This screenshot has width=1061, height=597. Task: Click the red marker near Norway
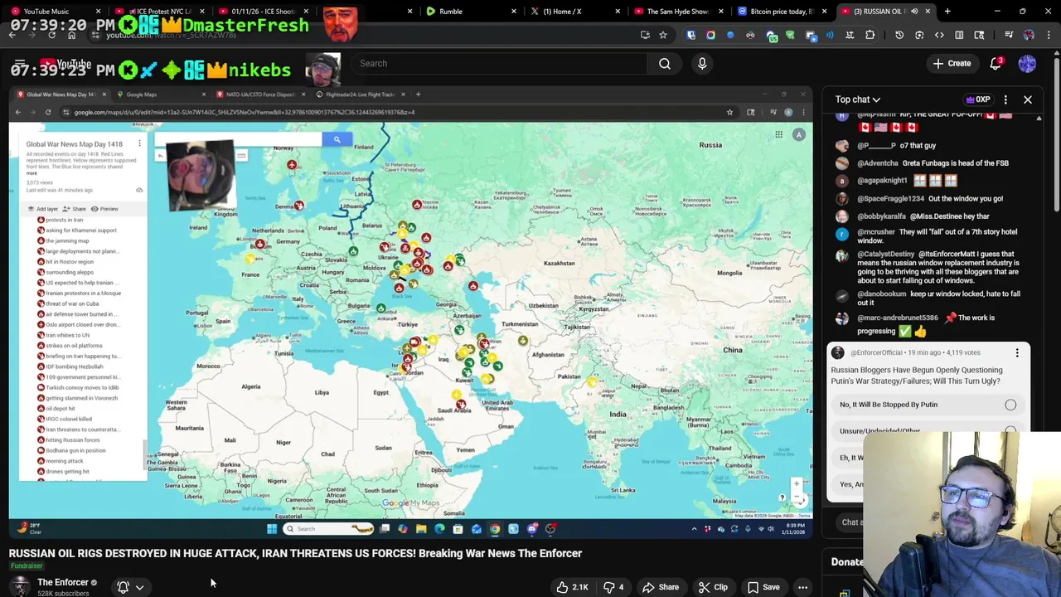tap(292, 165)
